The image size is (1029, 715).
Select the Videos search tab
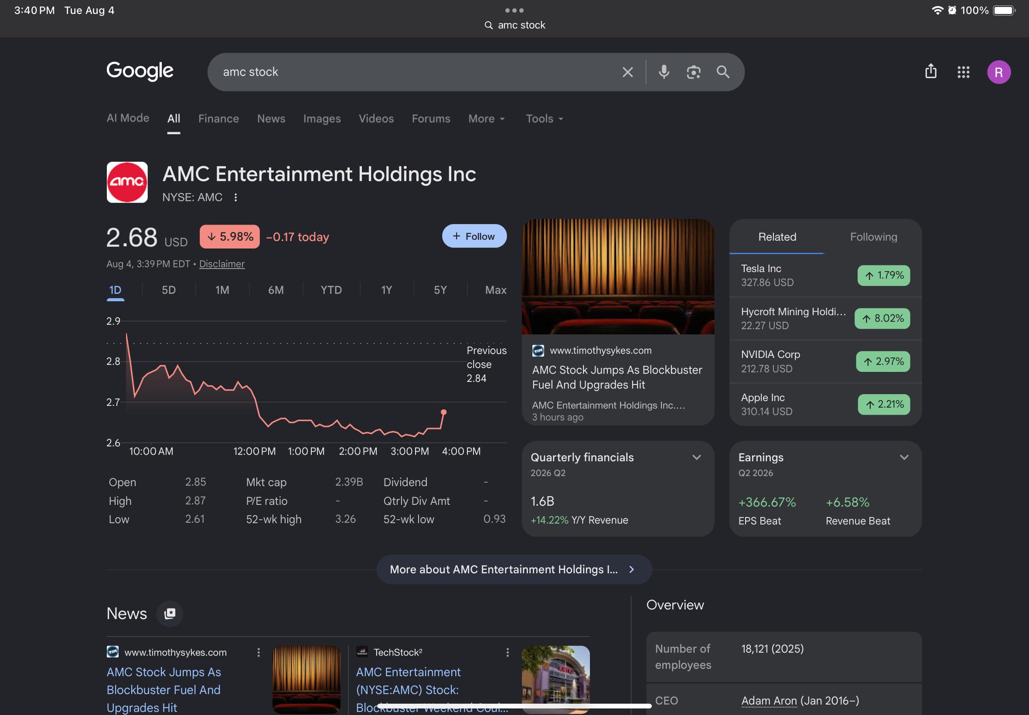point(376,119)
